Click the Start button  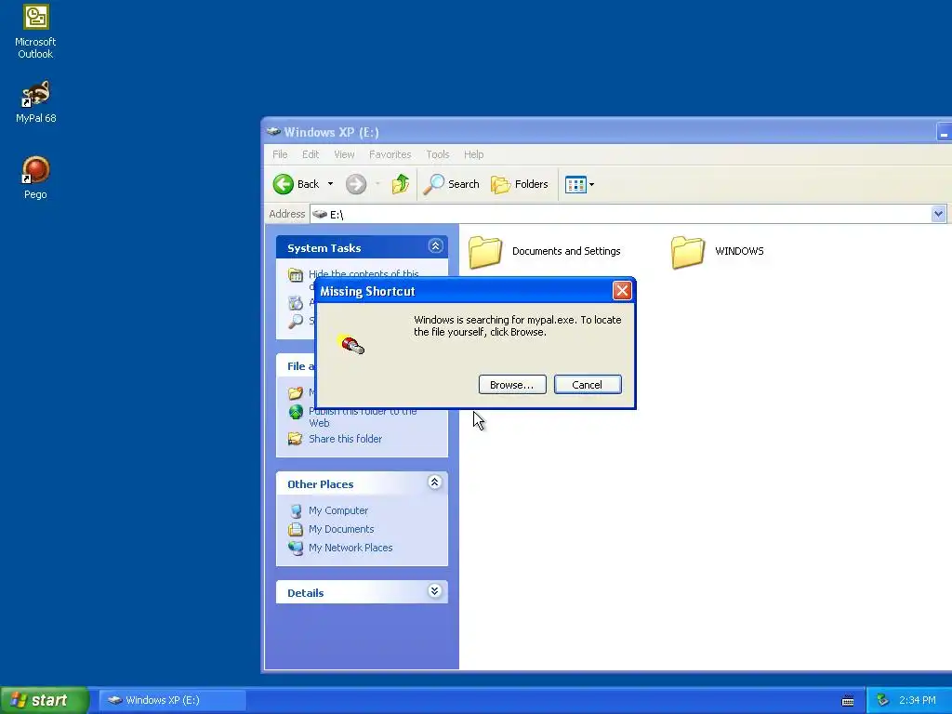pos(44,700)
